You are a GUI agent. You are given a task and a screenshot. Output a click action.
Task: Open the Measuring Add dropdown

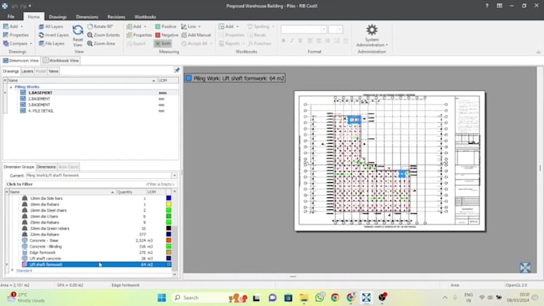coord(145,26)
